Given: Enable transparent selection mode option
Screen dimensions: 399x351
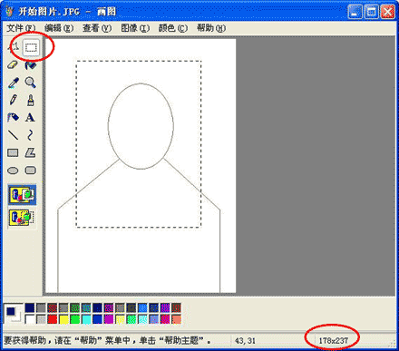Looking at the screenshot, I should [22, 218].
